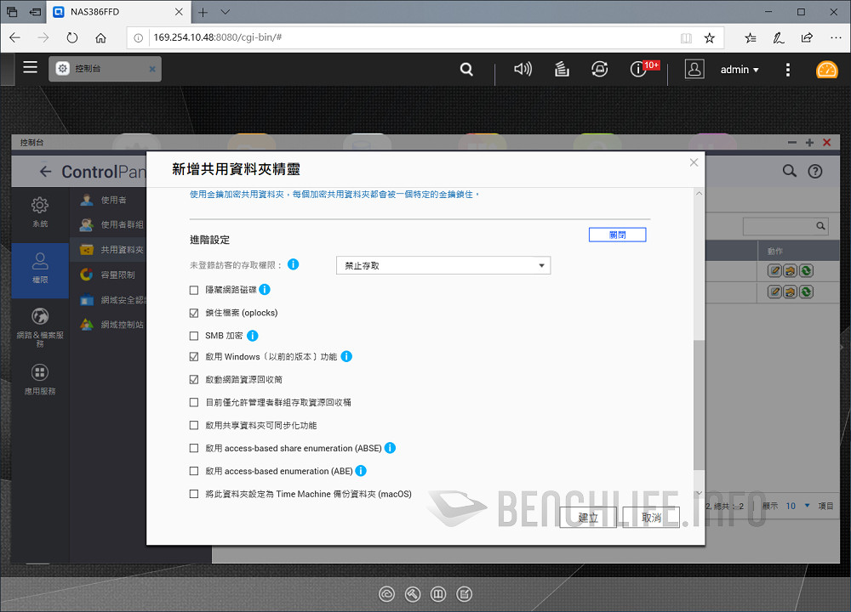Toggle Time Machine 備份資料夾 checkbox
This screenshot has width=851, height=612.
point(194,494)
